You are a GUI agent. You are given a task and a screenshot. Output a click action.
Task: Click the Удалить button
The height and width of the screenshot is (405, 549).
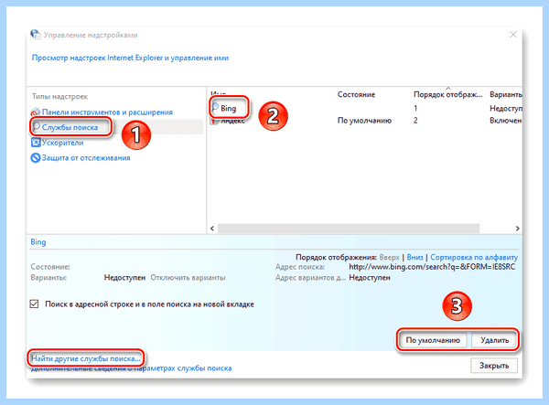[494, 340]
